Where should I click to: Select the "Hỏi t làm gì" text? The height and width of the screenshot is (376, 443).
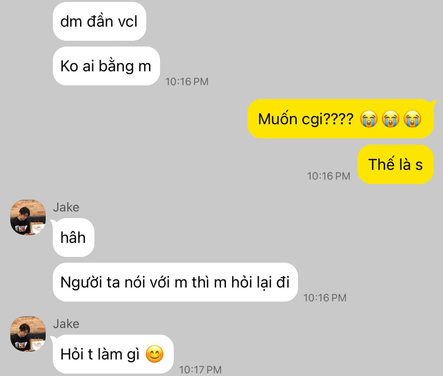(x=100, y=354)
